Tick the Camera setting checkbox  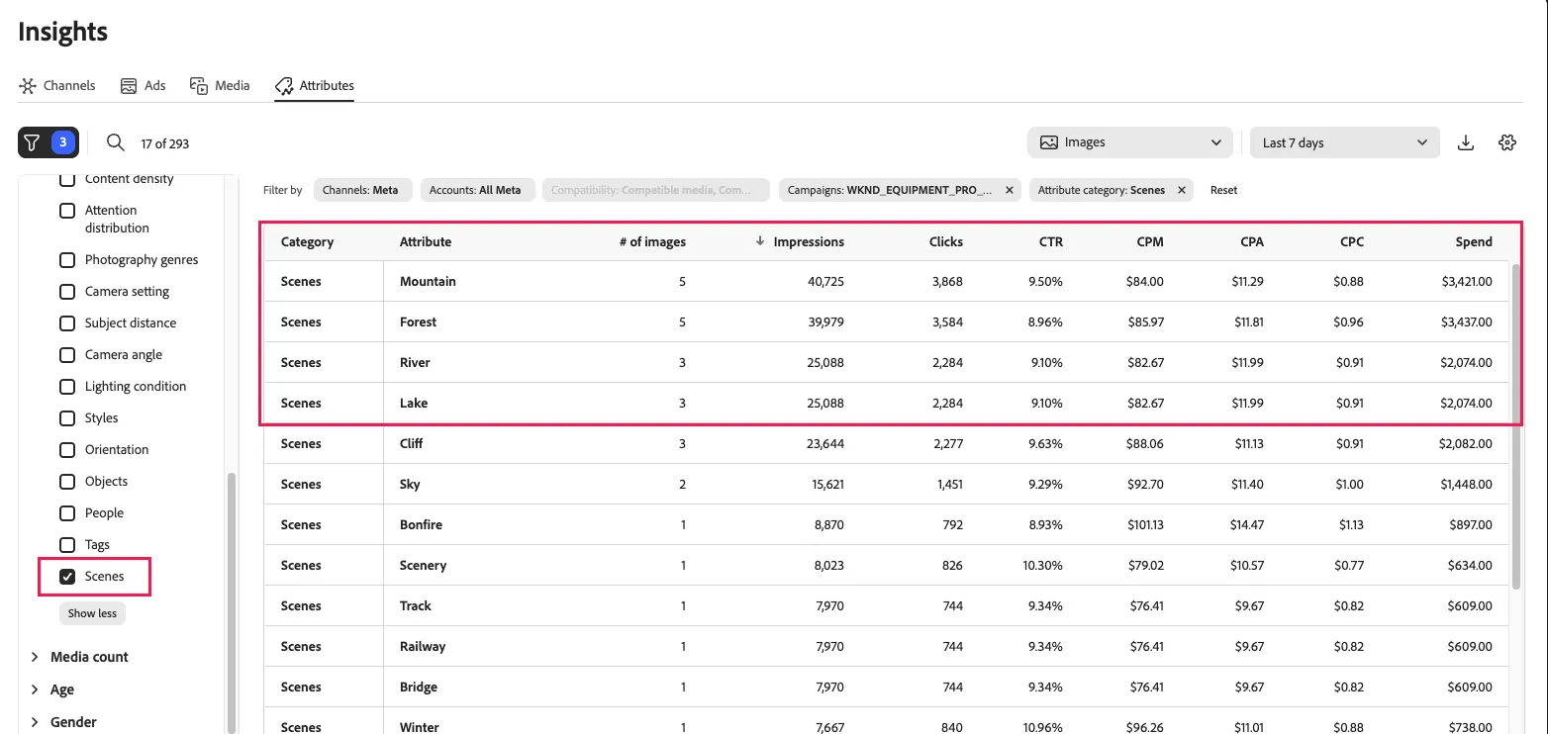pos(67,292)
